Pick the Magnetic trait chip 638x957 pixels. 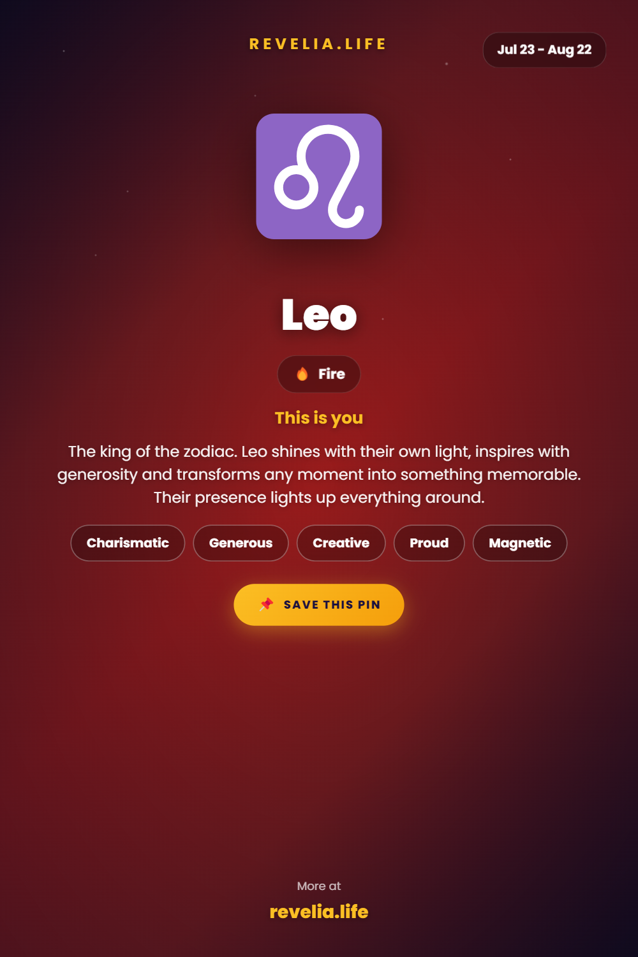[520, 543]
